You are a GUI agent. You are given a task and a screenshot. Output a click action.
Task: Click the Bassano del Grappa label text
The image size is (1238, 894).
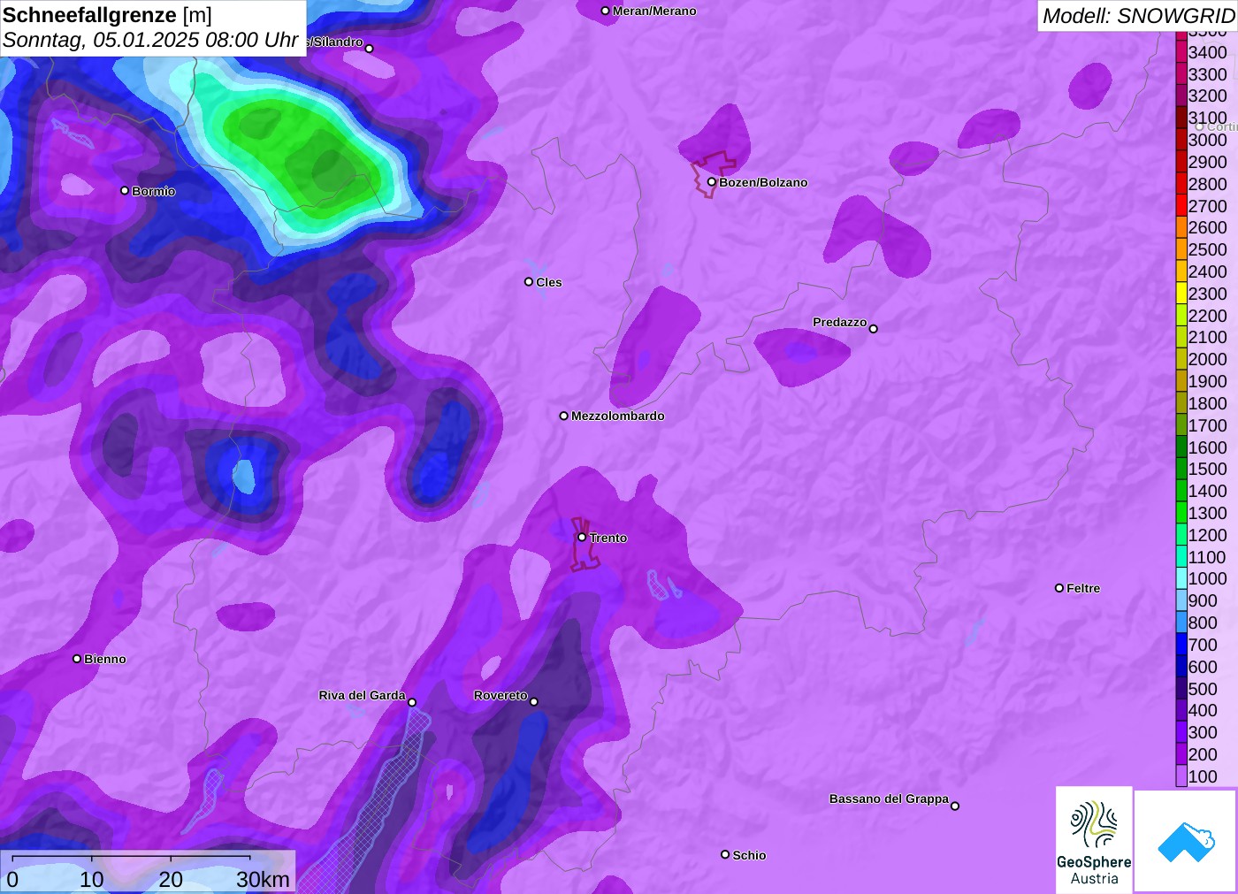pyautogui.click(x=889, y=798)
